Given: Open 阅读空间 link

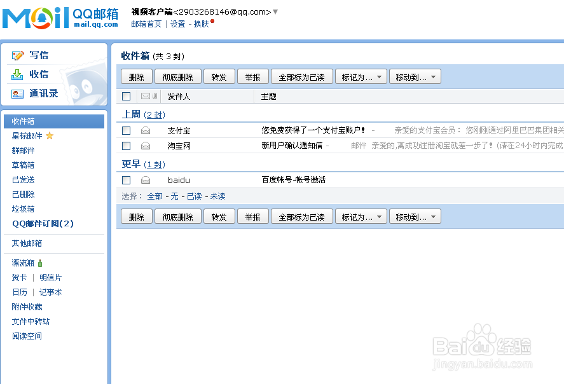Looking at the screenshot, I should click(27, 336).
